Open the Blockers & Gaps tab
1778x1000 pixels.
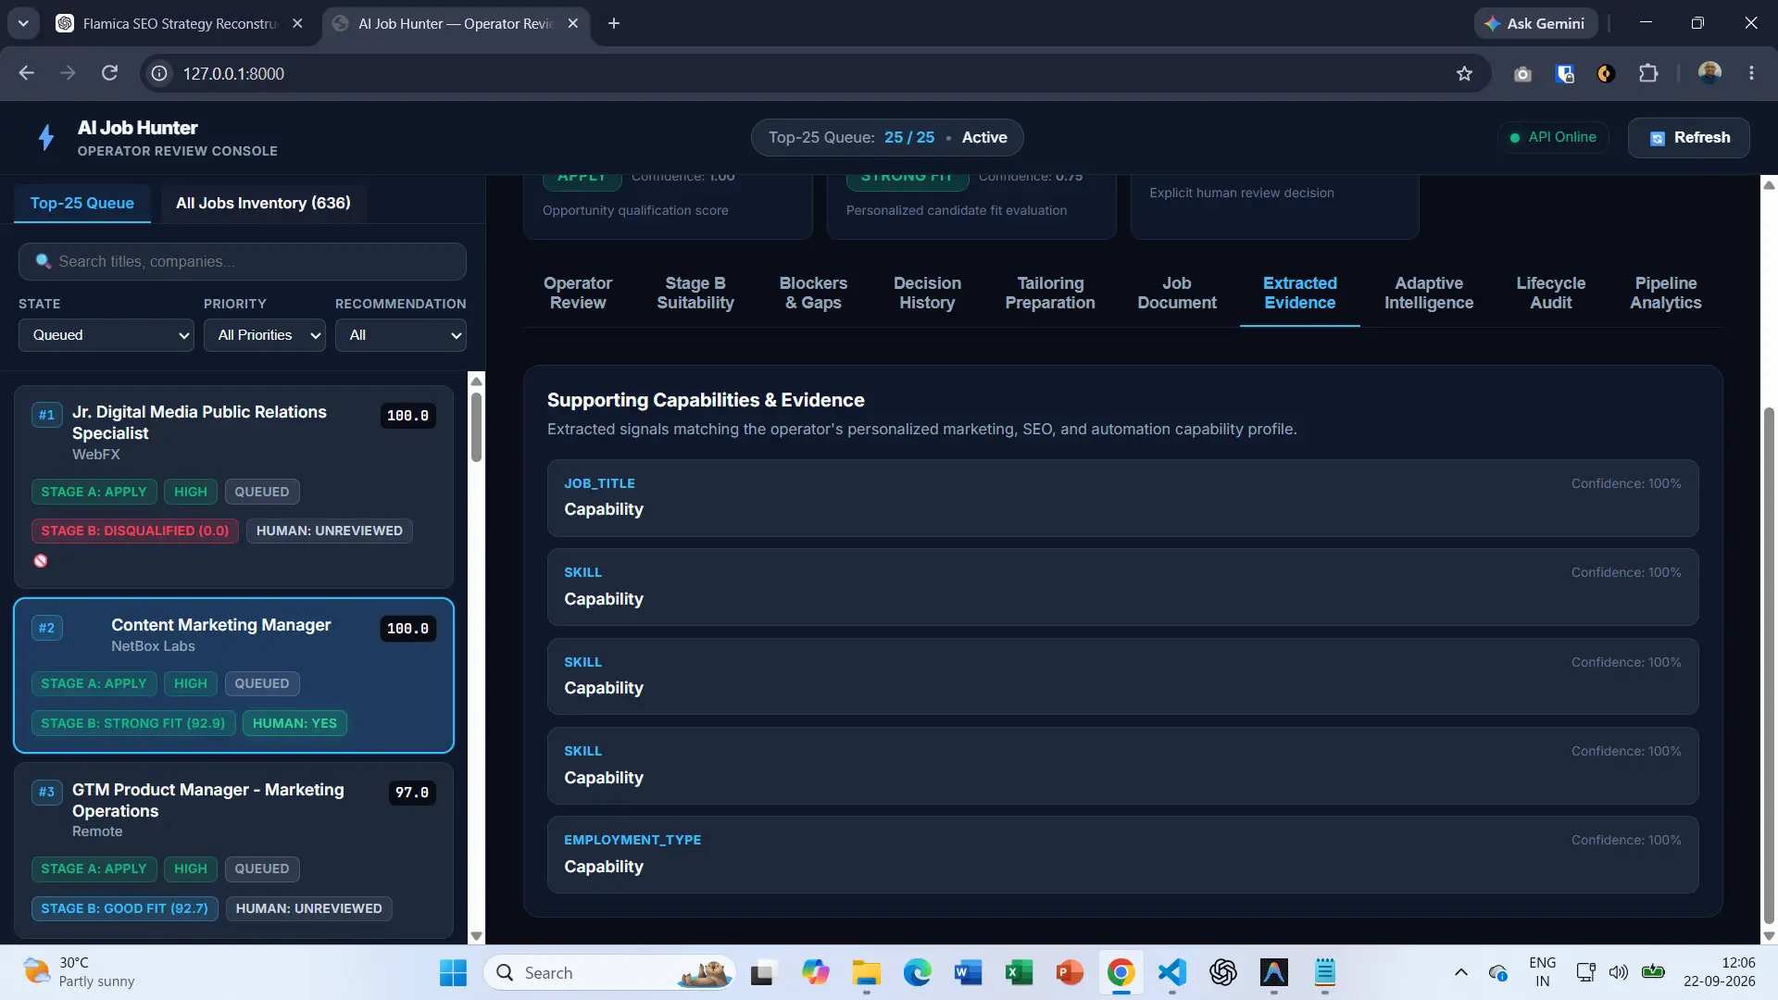coord(813,293)
